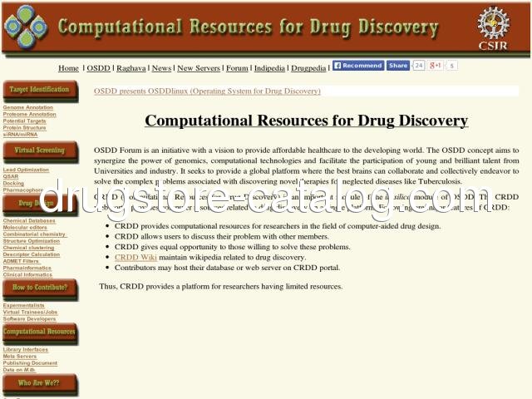The image size is (532, 399).
Task: Open the Chemical Databases link
Action: (x=29, y=220)
